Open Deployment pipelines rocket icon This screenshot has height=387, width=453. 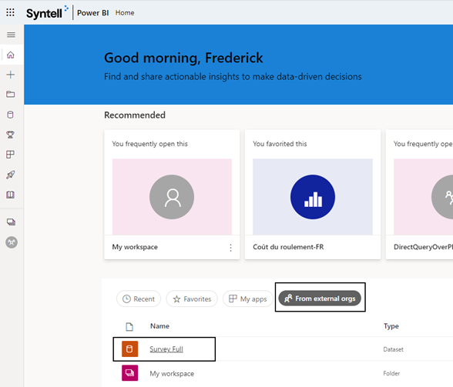11,175
